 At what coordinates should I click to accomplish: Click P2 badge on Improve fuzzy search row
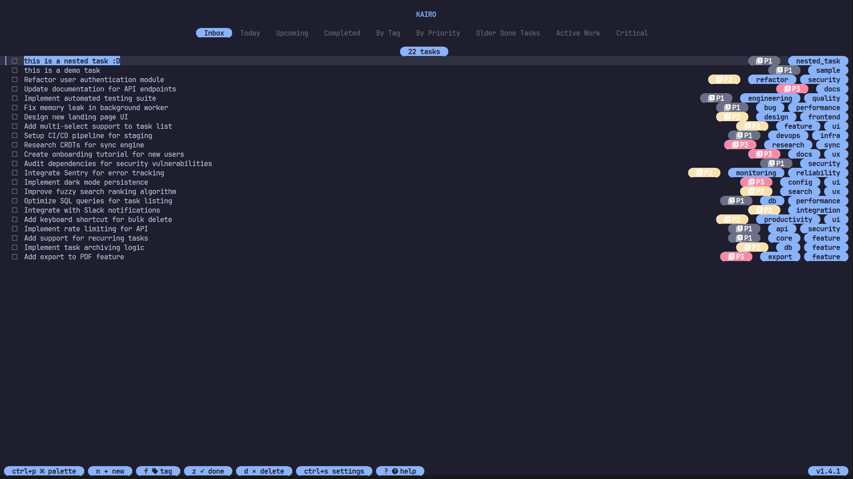point(756,191)
